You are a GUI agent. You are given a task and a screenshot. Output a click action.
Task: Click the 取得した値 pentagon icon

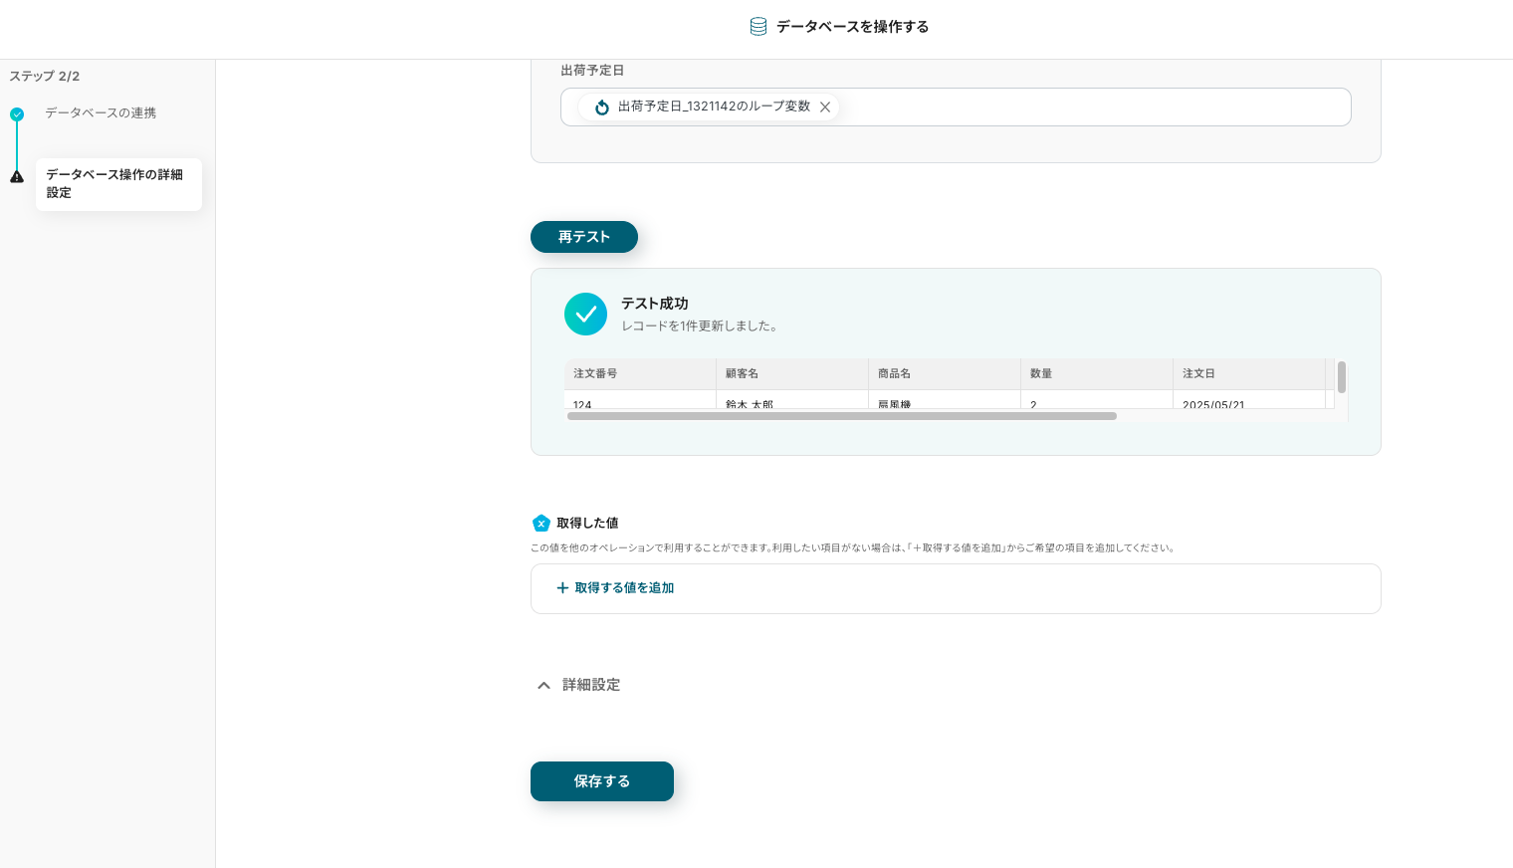click(541, 524)
